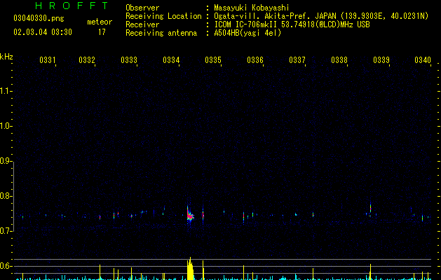This screenshot has height=280, width=441.
Task: Click the 0.6 kHz axis label
Action: click(6, 266)
